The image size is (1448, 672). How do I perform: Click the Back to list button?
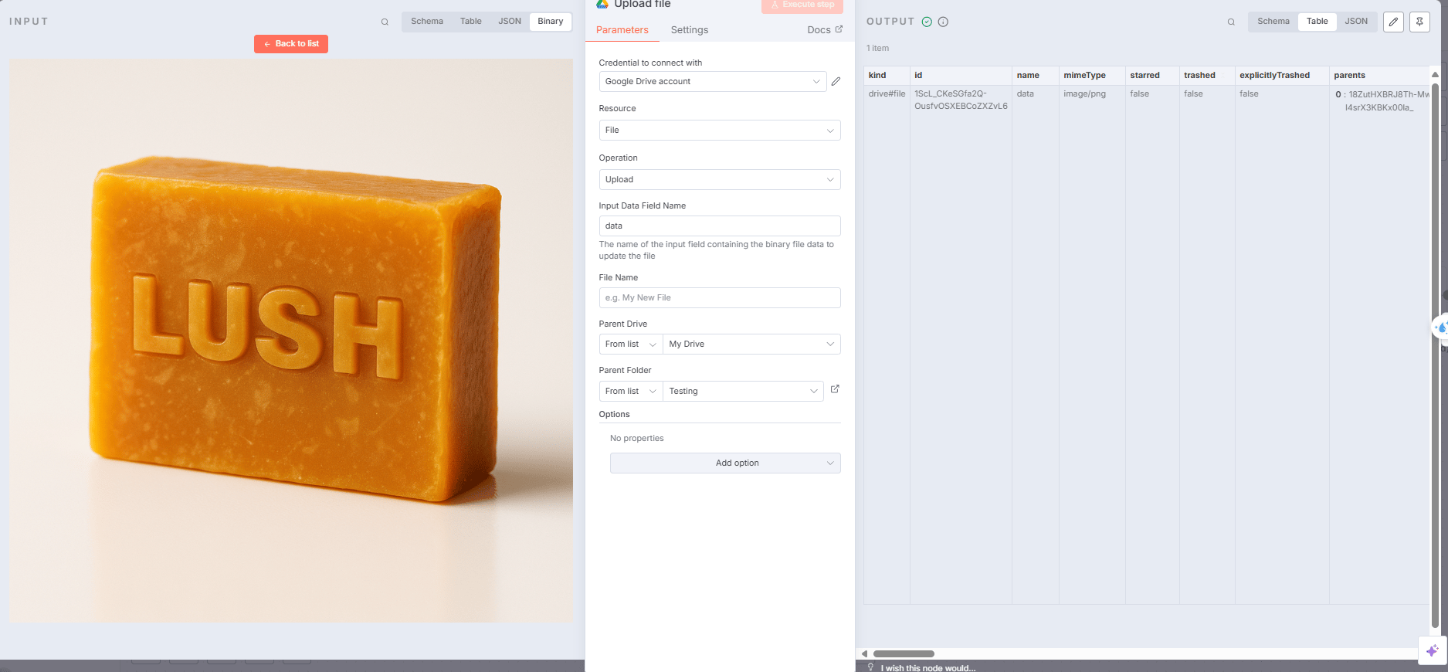coord(291,44)
